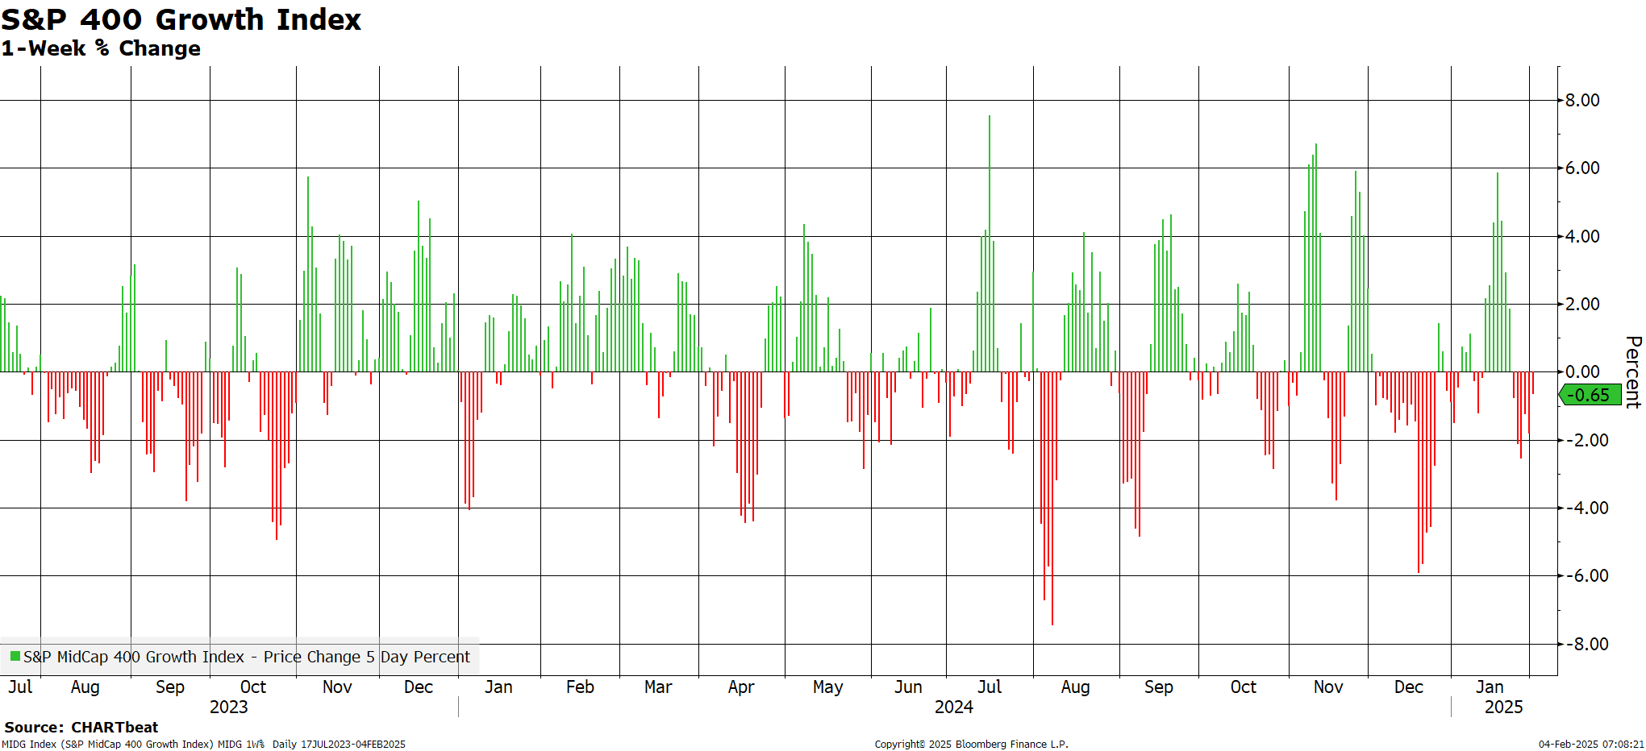The image size is (1646, 751).
Task: Click the 0.00 y-axis label
Action: click(1582, 371)
